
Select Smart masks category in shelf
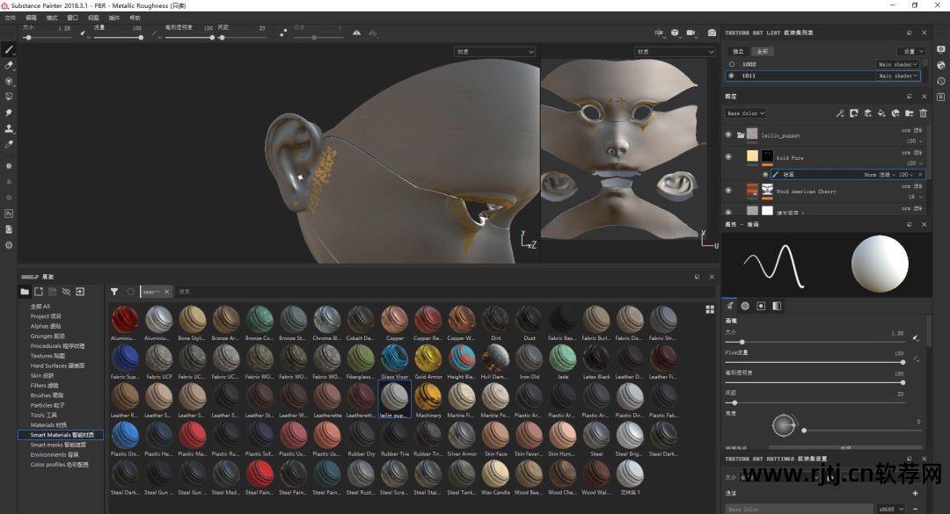coord(58,445)
